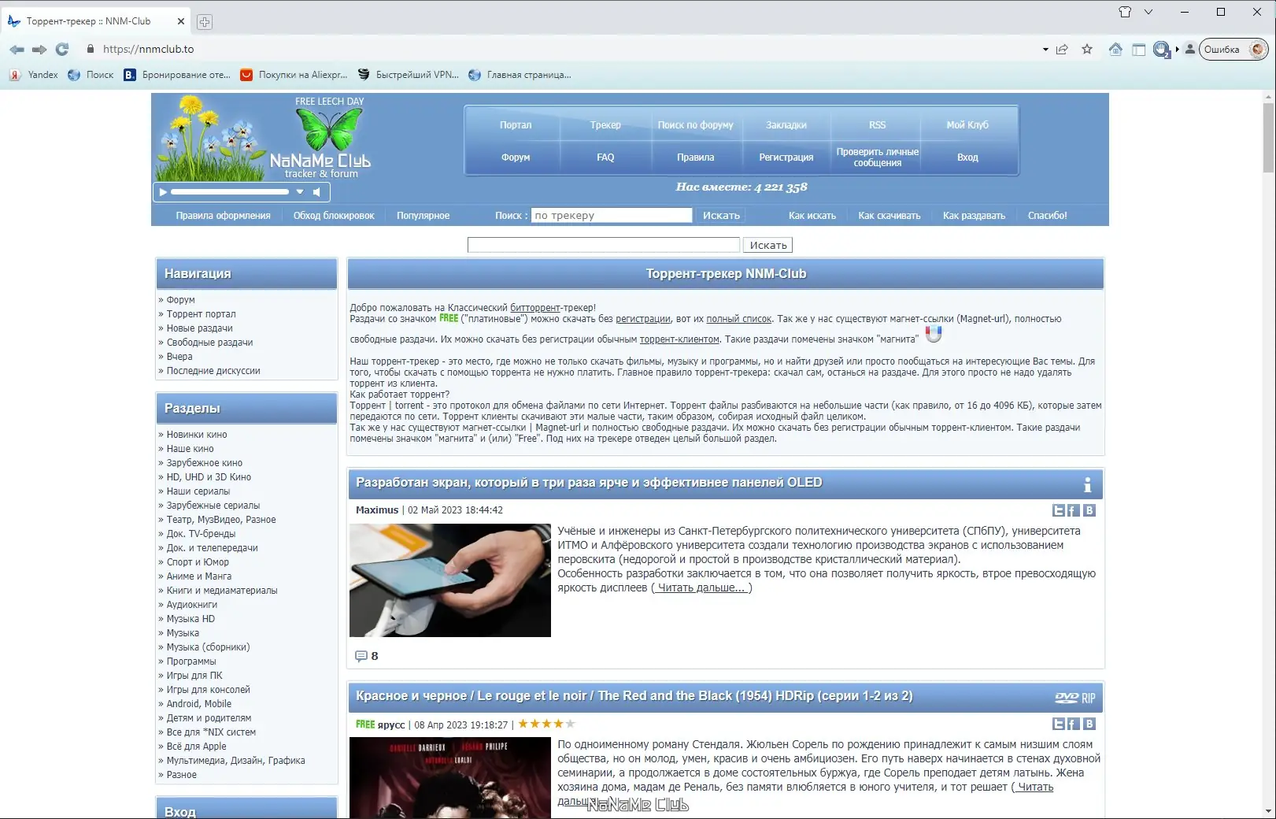This screenshot has height=819, width=1276.
Task: Expand the extensions overflow arrow
Action: [1178, 50]
